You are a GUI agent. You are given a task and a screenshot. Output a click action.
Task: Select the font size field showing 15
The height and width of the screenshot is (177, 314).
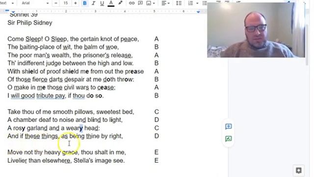(66, 3)
